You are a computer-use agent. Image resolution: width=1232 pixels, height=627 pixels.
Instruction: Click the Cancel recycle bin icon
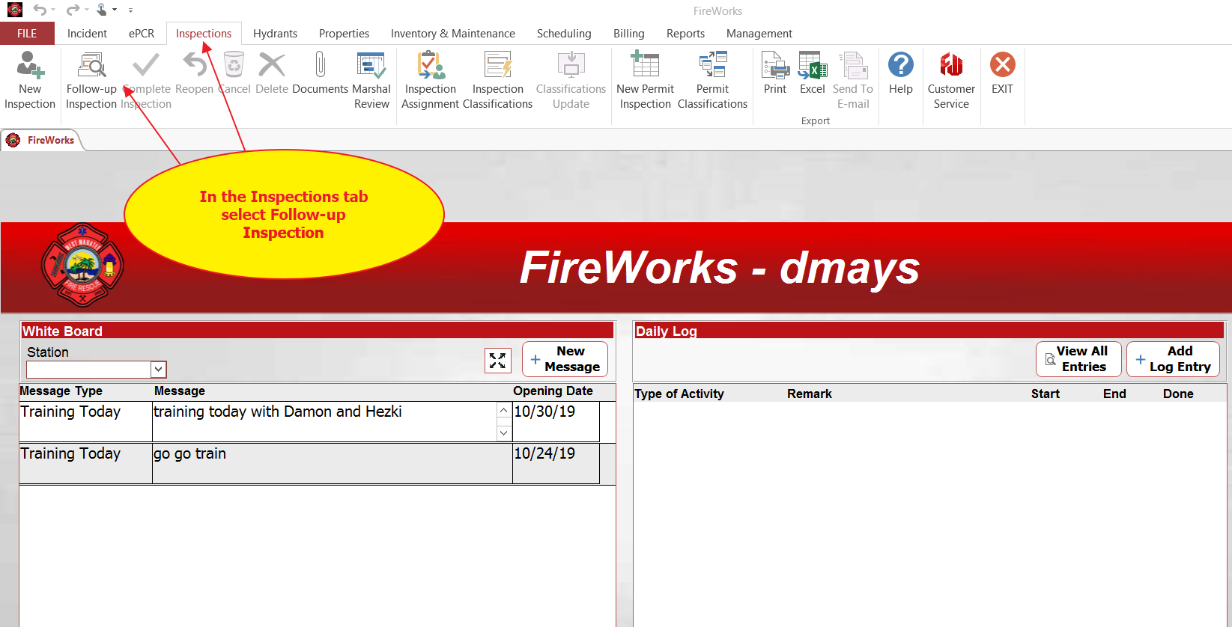(x=234, y=65)
